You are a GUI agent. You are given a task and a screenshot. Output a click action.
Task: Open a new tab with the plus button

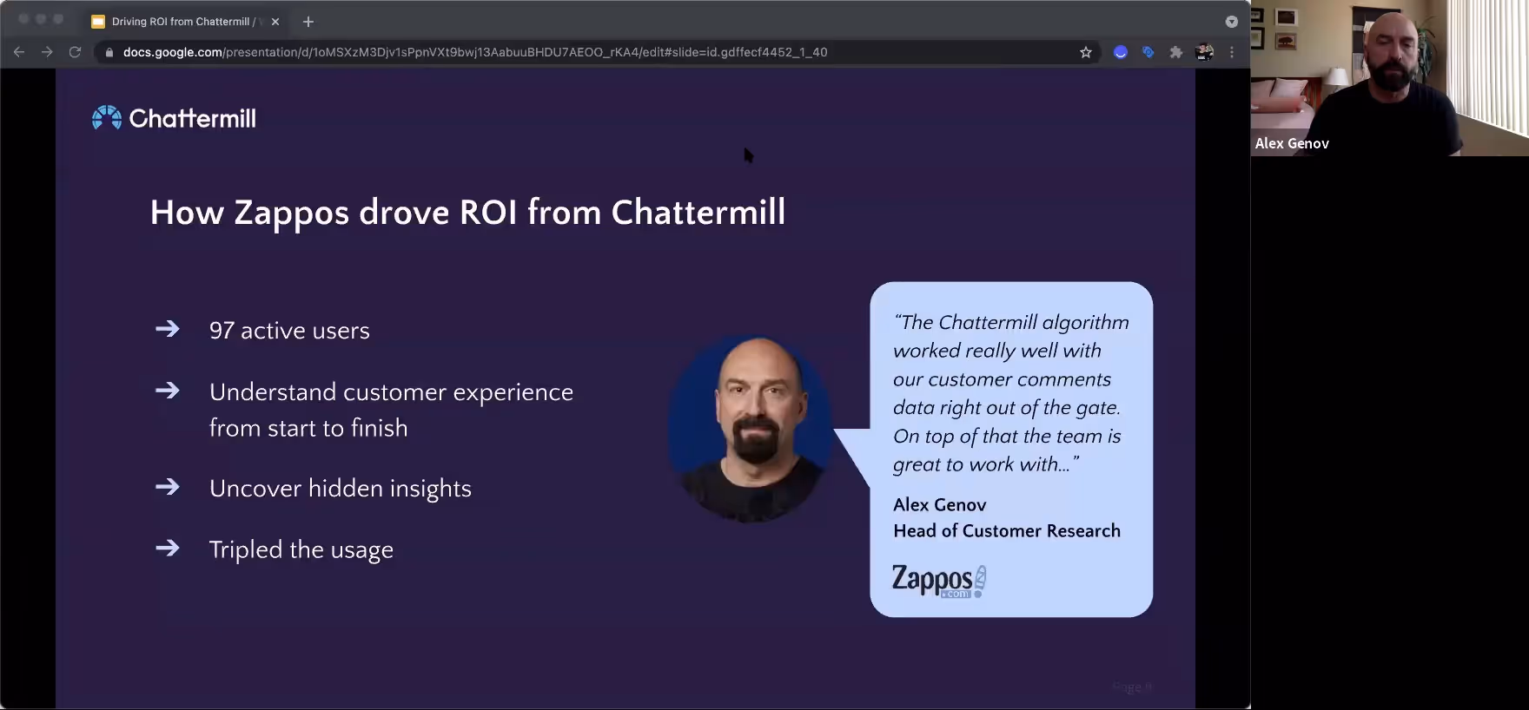pyautogui.click(x=308, y=22)
